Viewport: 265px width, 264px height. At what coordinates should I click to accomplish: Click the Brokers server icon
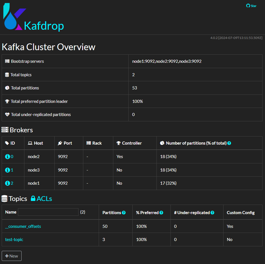tap(5, 130)
